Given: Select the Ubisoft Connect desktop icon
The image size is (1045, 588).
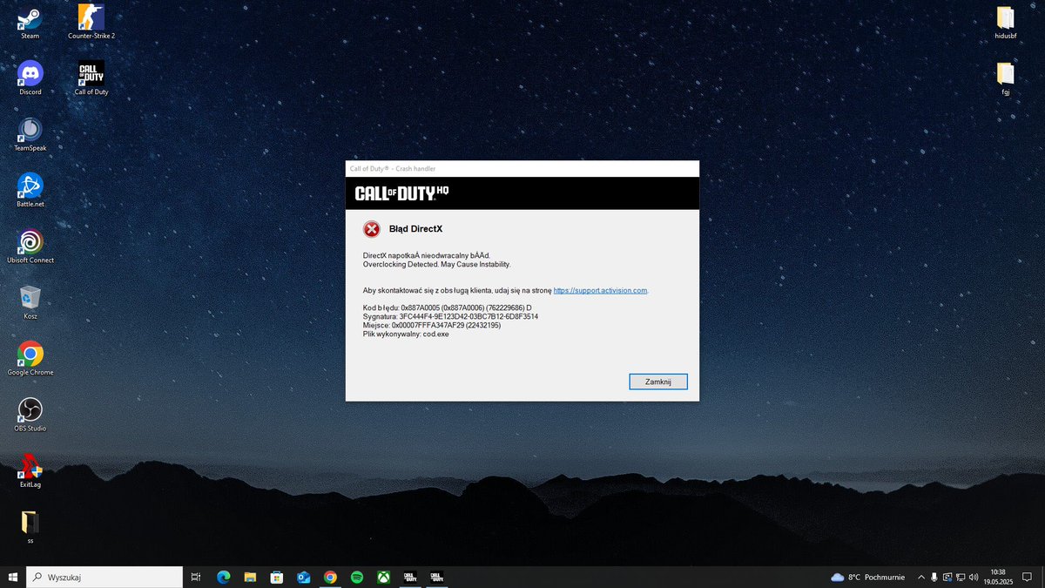Looking at the screenshot, I should pos(30,246).
